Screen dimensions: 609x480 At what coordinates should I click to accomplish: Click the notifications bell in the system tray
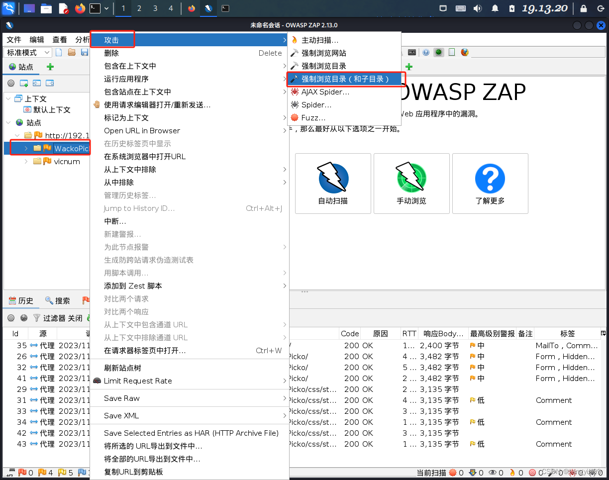495,8
